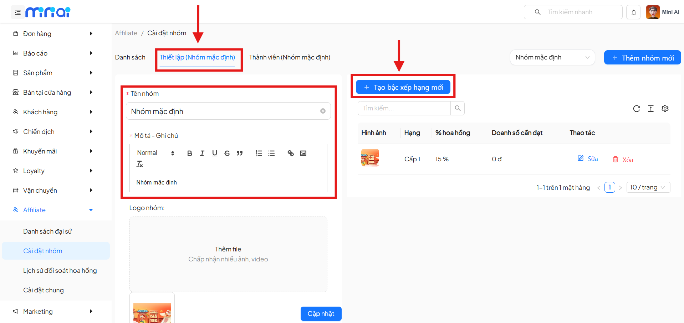Open the Normal heading style dropdown
Screen dimensions: 684x323
point(155,153)
